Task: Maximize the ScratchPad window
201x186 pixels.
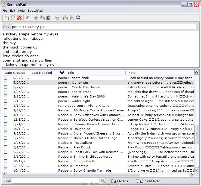Action: 190,5
